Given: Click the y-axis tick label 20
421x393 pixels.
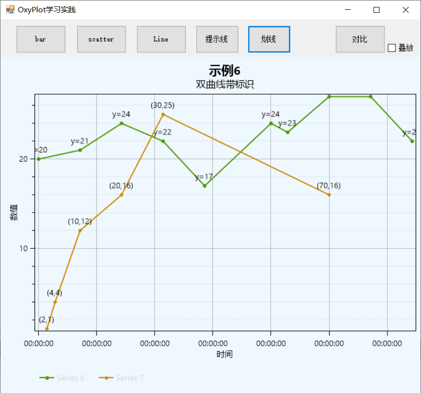Looking at the screenshot, I should [x=23, y=159].
